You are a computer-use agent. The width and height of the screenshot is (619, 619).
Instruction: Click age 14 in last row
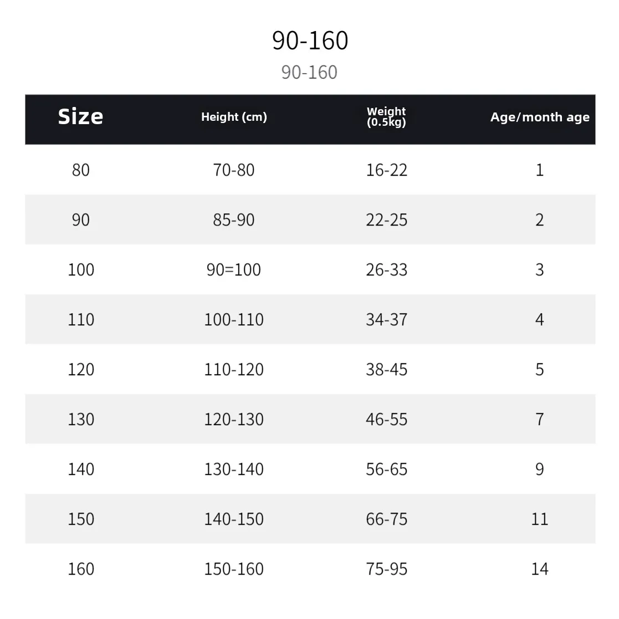(x=540, y=569)
